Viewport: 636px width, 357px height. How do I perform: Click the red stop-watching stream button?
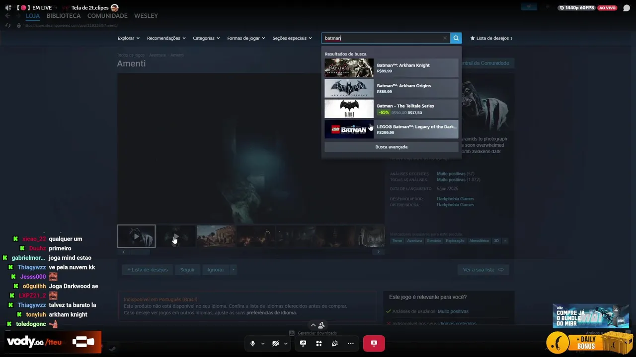point(374,343)
